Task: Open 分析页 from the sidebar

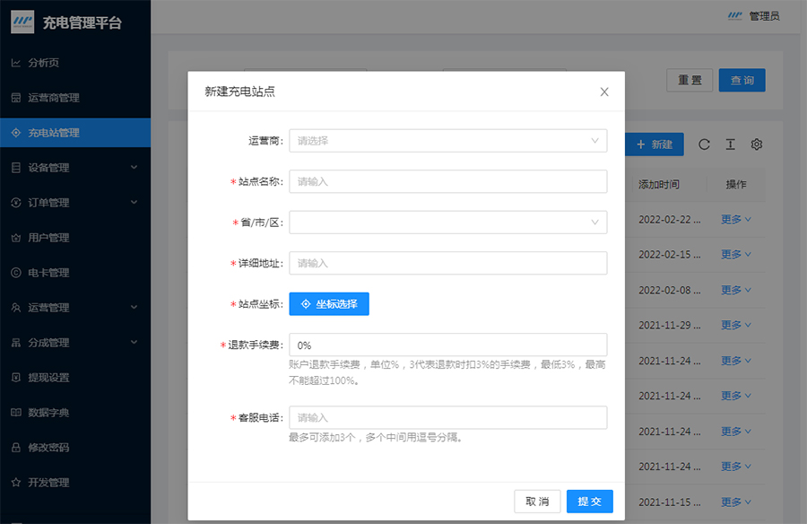Action: pos(43,63)
